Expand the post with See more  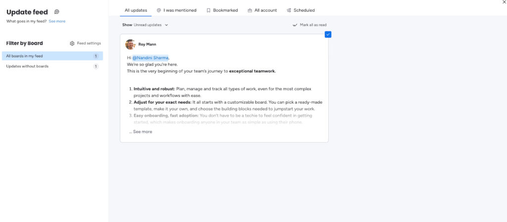point(142,132)
